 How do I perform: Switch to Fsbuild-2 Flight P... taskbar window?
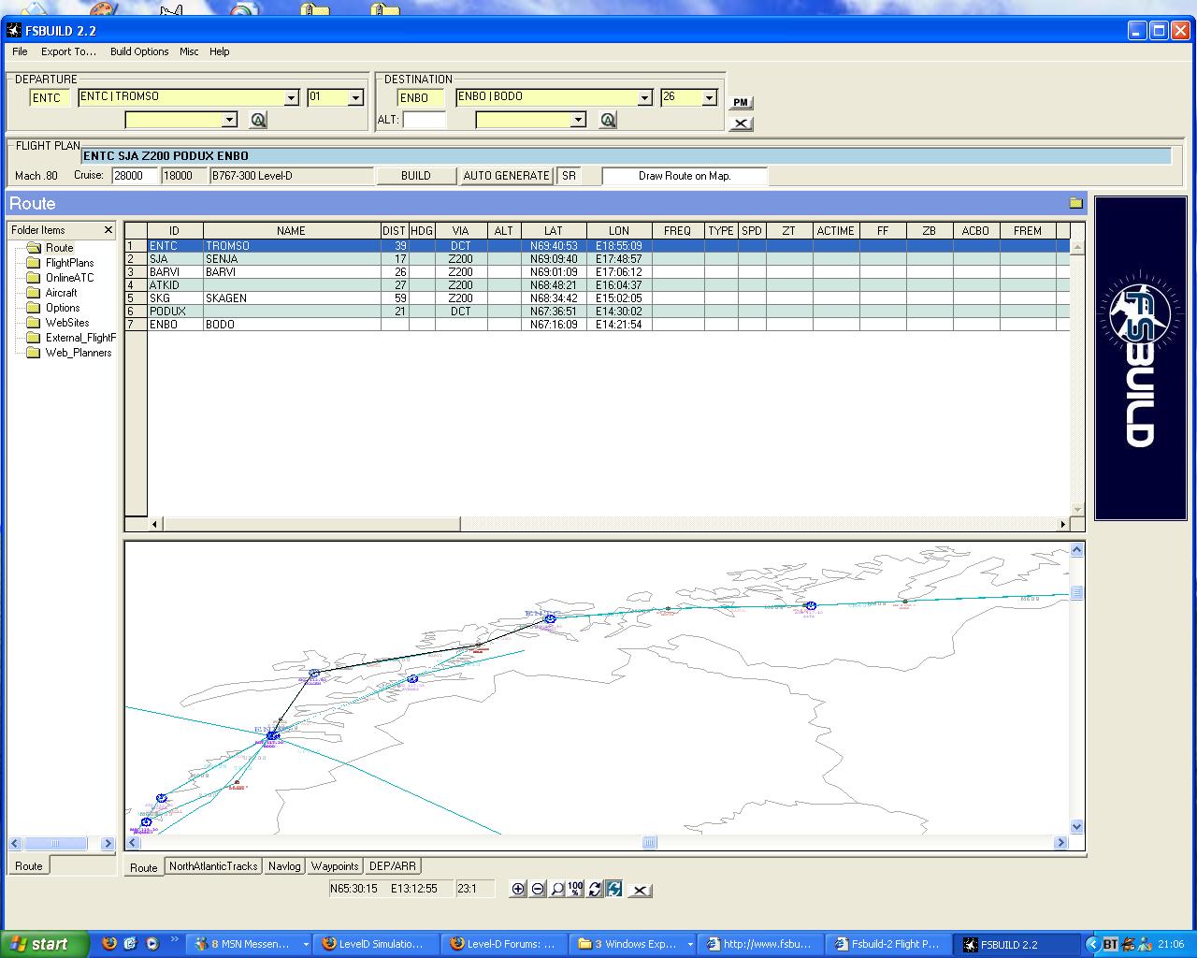(887, 944)
